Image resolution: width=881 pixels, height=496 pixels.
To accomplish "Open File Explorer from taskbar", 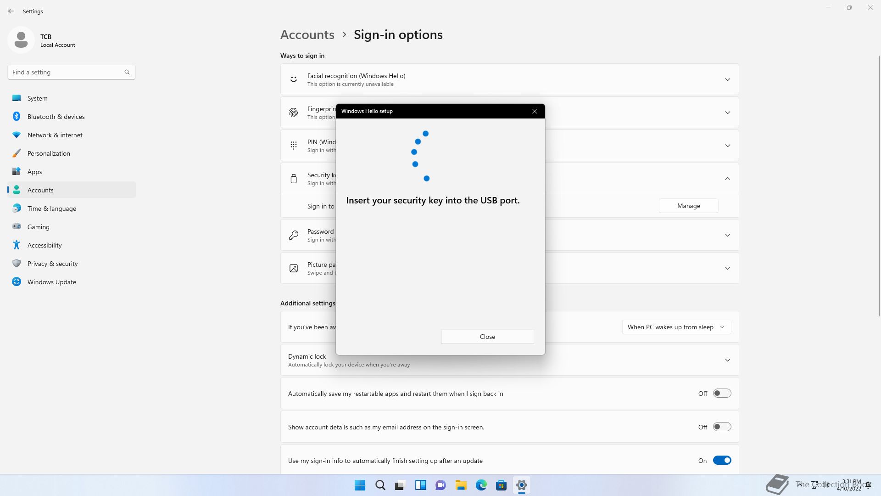I will 461,485.
